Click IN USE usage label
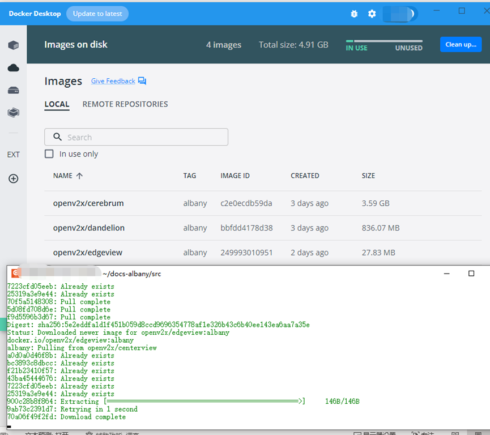 [x=356, y=48]
